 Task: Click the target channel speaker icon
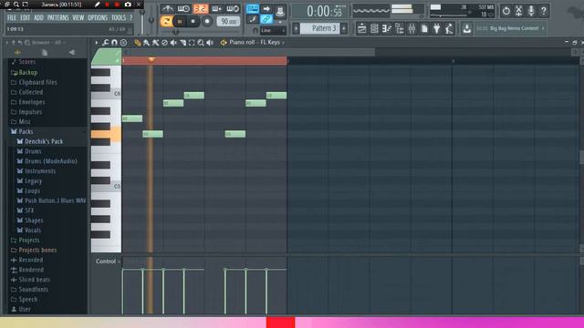[224, 43]
